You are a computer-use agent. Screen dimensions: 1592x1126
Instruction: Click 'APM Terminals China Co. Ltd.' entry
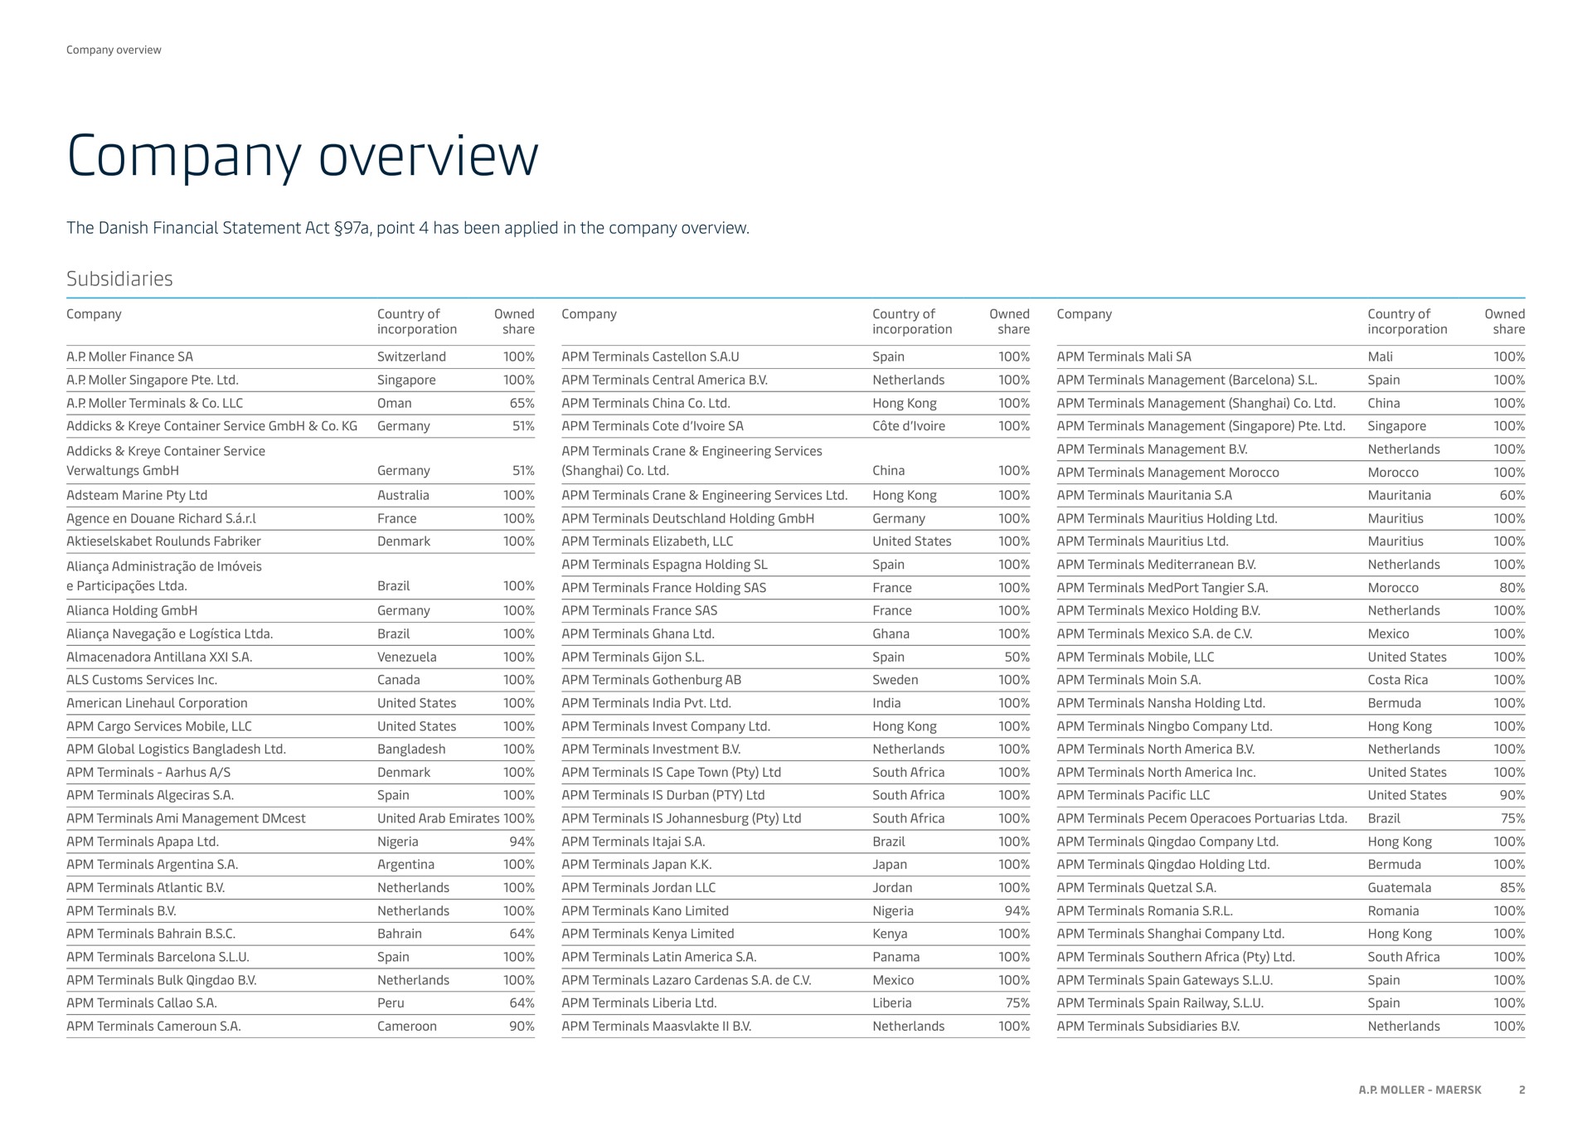646,403
